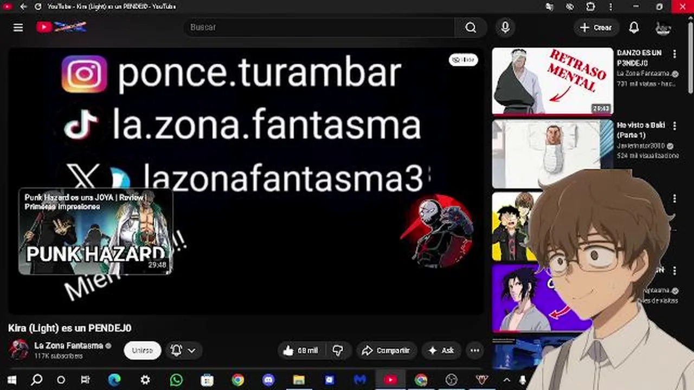Open more actions three-dot button
This screenshot has height=390, width=694.
475,350
